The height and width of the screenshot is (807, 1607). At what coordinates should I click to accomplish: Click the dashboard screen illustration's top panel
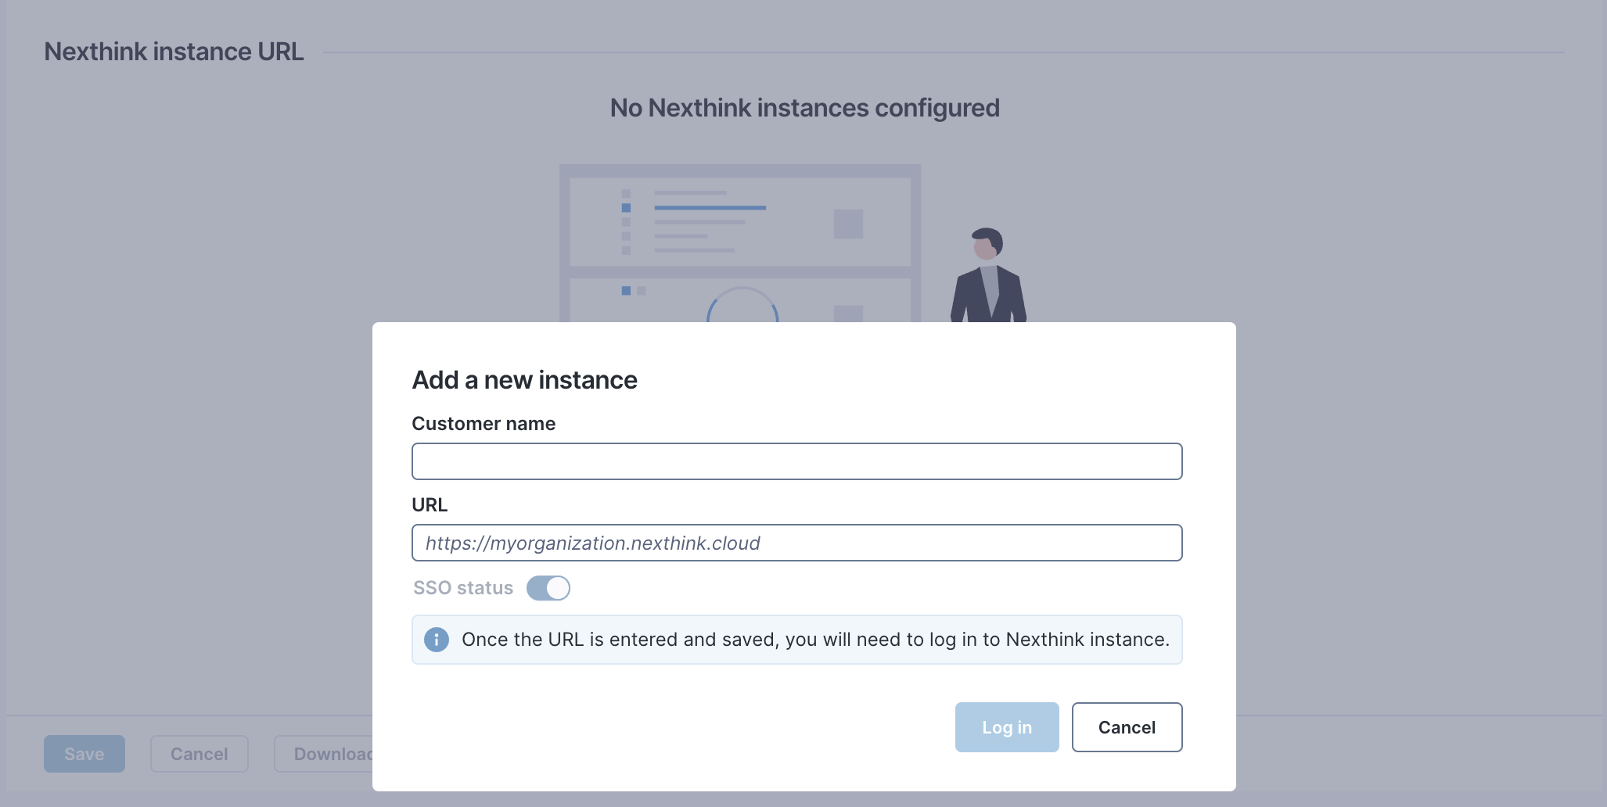click(x=739, y=222)
